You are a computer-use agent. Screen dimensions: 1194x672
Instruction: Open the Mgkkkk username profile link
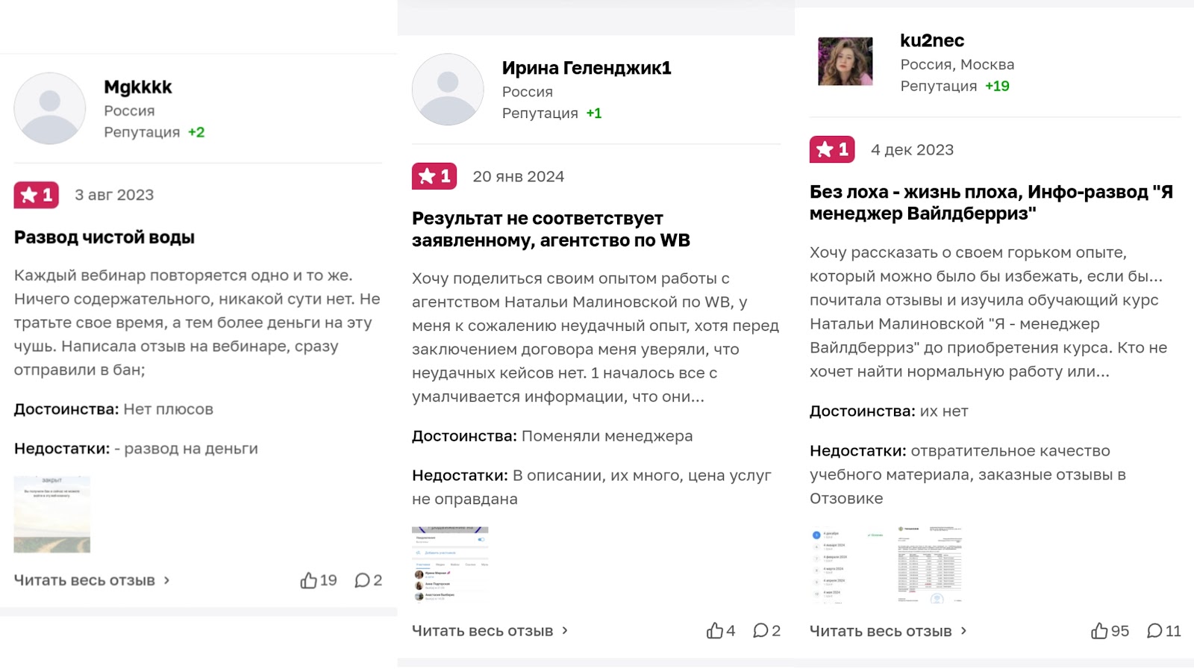click(x=138, y=87)
